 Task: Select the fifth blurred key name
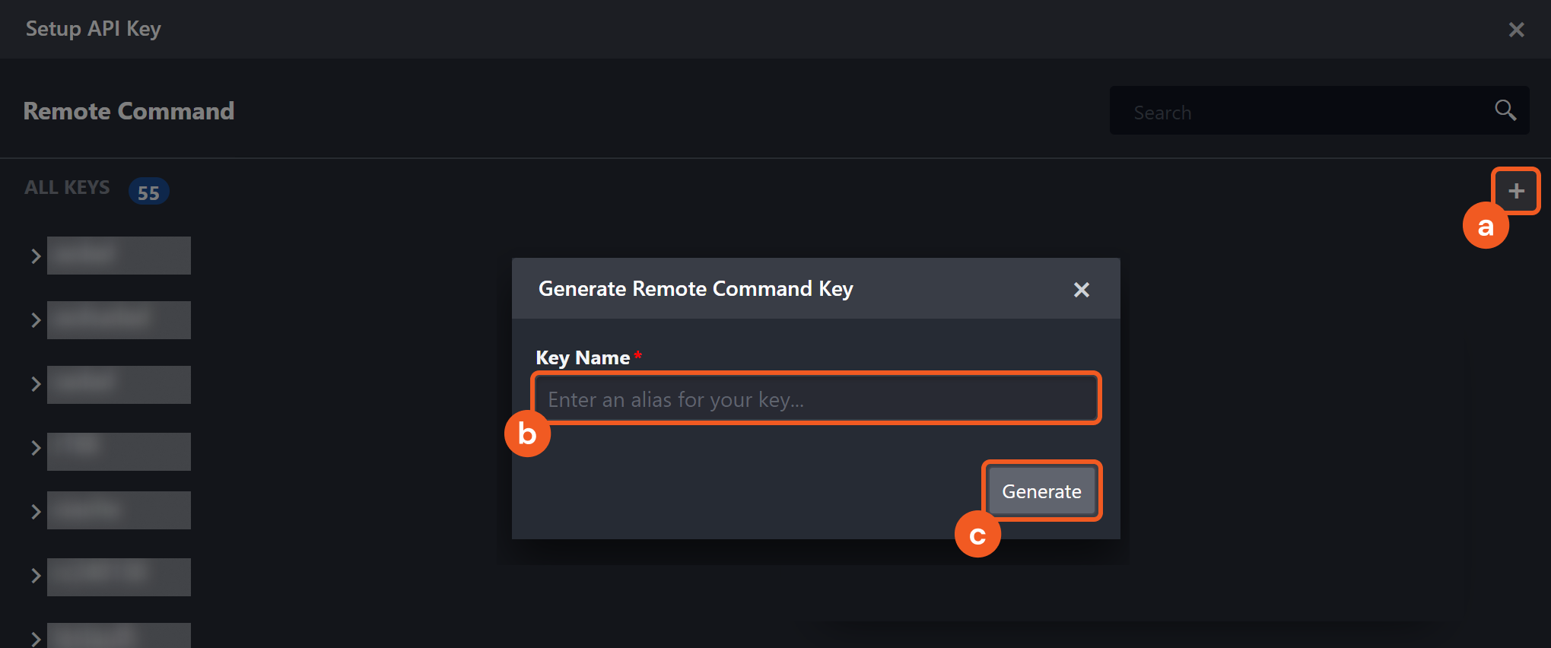click(119, 510)
